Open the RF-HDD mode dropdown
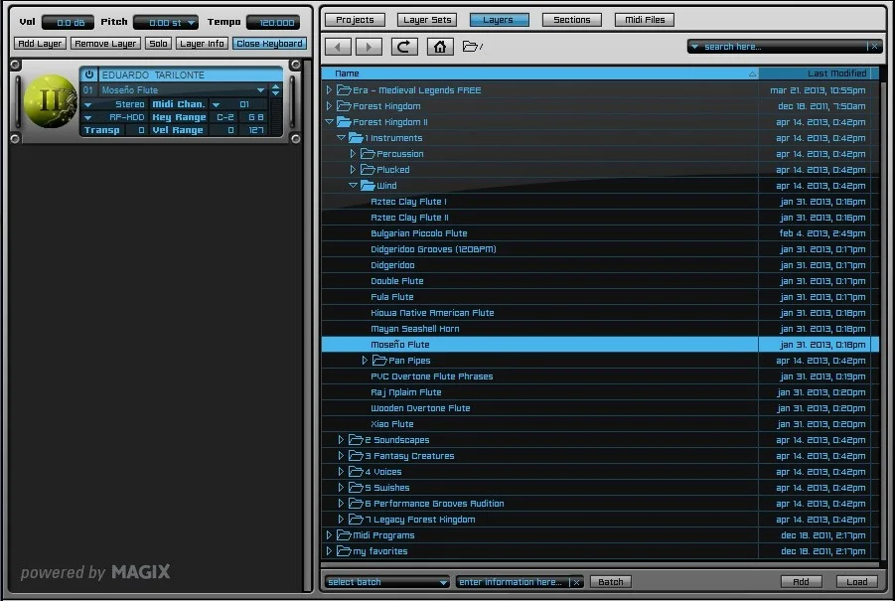 [x=87, y=117]
